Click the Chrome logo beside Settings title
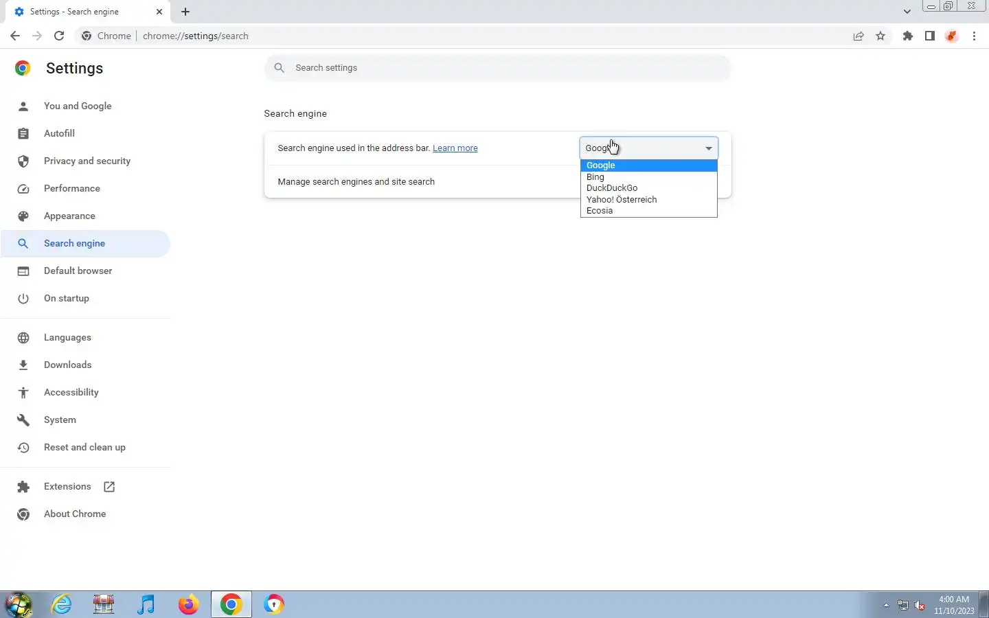Screen dimensions: 989x618 point(23,68)
